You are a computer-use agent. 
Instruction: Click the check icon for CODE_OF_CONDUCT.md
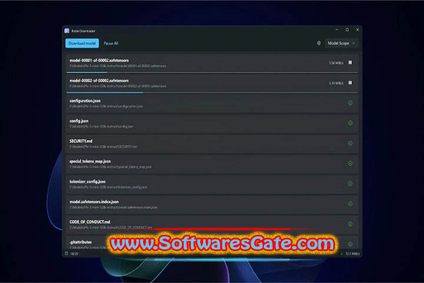(x=350, y=224)
